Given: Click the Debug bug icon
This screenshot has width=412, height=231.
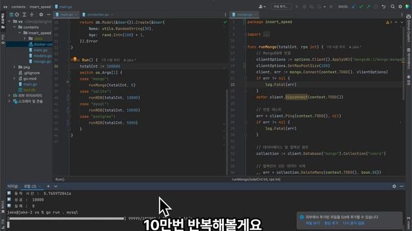Looking at the screenshot, I should click(304, 6).
